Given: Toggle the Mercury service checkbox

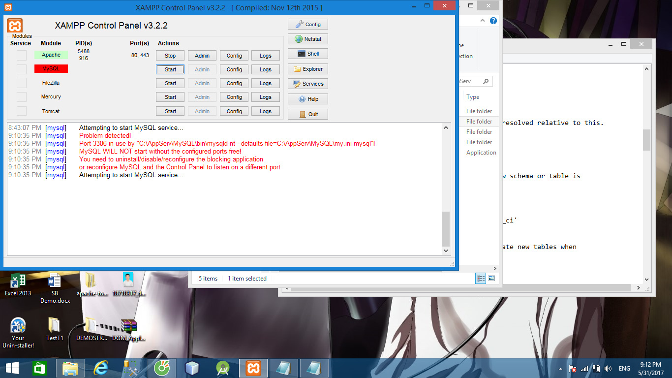Looking at the screenshot, I should click(22, 97).
